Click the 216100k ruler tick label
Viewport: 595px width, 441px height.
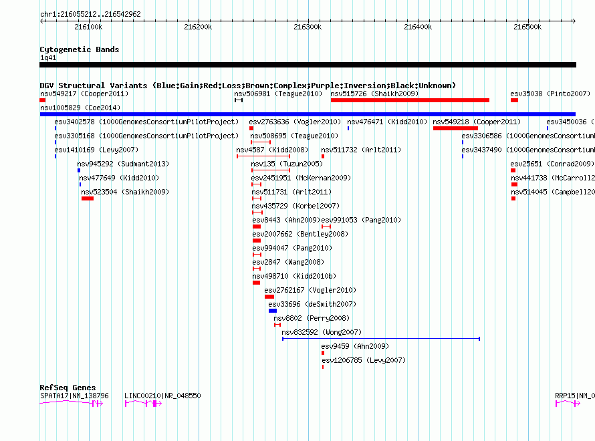[88, 27]
